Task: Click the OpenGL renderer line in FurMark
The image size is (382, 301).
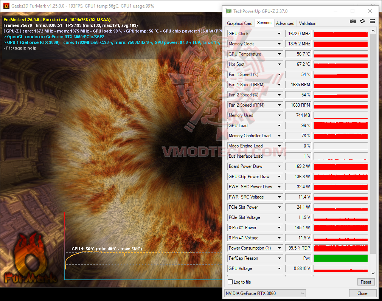Action: (x=54, y=37)
